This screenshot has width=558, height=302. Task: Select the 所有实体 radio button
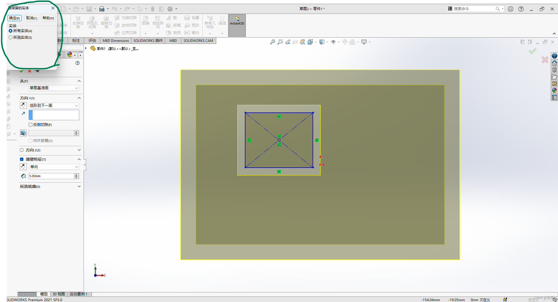11,31
